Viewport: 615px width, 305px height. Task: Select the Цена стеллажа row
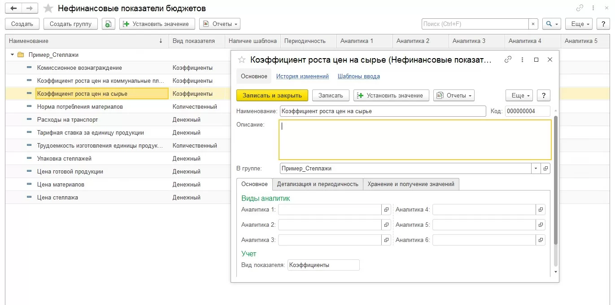click(x=57, y=197)
